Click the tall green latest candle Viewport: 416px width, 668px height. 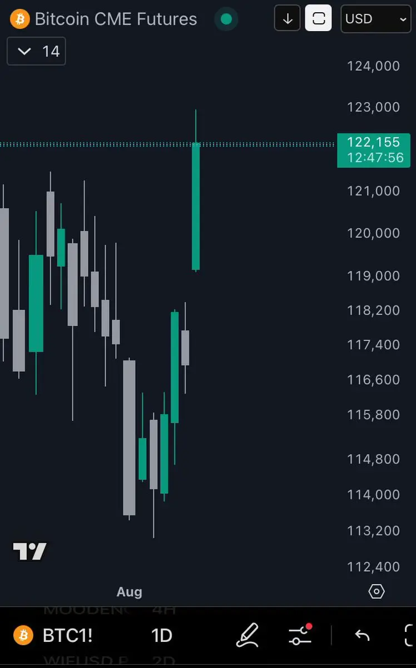pyautogui.click(x=196, y=207)
